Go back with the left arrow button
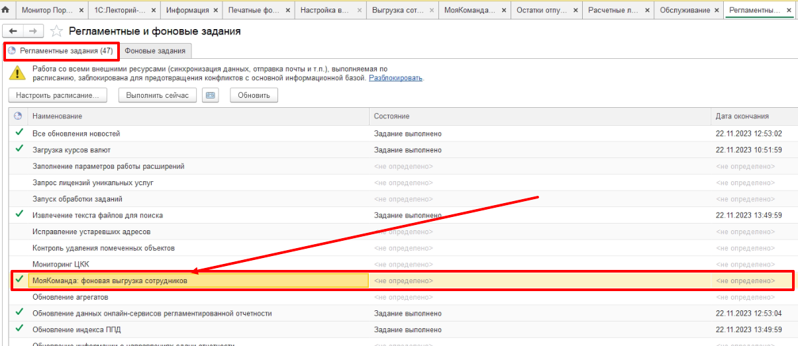The height and width of the screenshot is (346, 798). tap(14, 32)
